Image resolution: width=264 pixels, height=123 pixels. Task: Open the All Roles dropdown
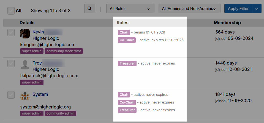[130, 9]
